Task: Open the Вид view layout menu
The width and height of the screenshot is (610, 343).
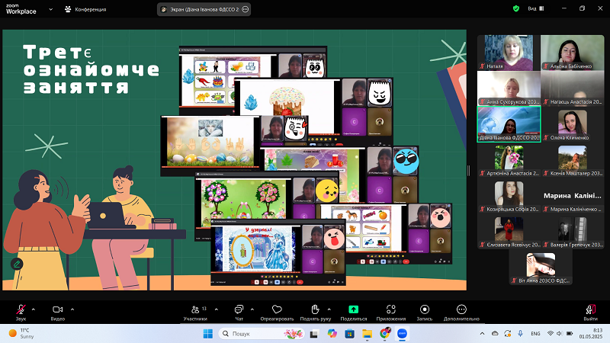Action: 536,8
